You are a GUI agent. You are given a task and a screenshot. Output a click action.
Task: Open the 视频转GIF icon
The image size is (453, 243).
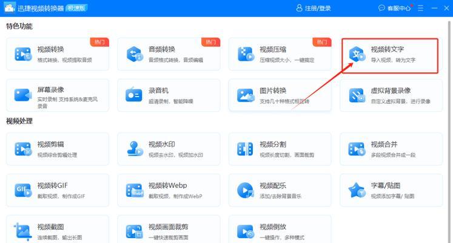[x=23, y=190]
